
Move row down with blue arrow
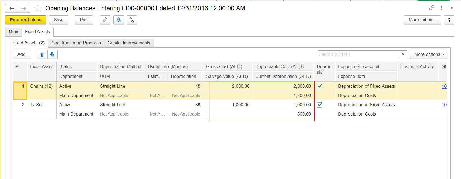point(52,54)
